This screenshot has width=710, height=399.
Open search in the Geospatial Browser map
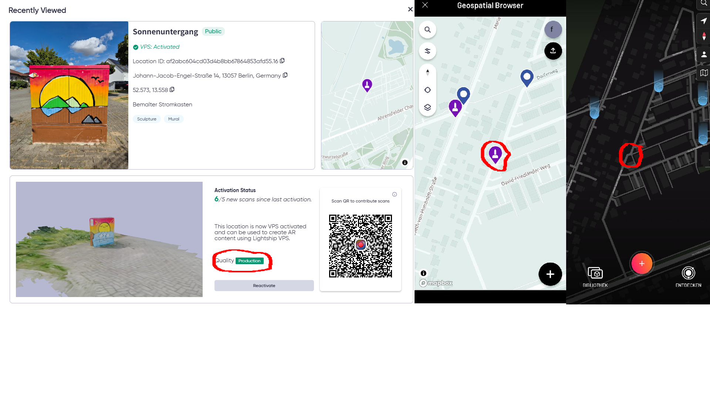click(427, 30)
